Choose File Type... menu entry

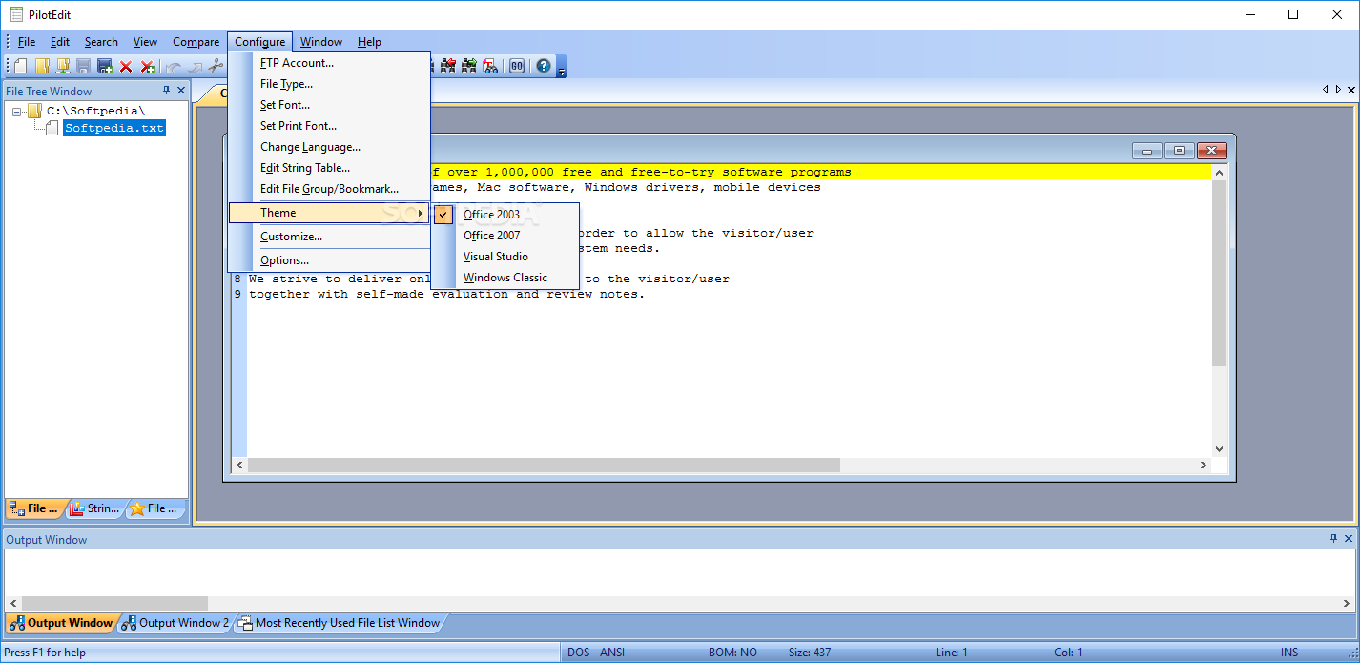coord(329,84)
